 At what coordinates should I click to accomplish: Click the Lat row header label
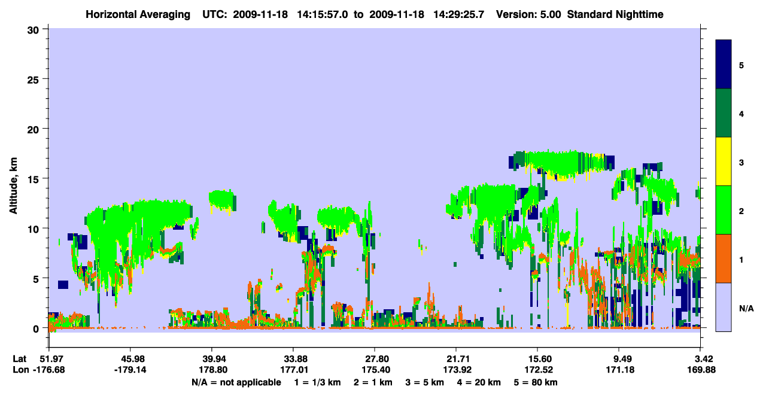[20, 358]
